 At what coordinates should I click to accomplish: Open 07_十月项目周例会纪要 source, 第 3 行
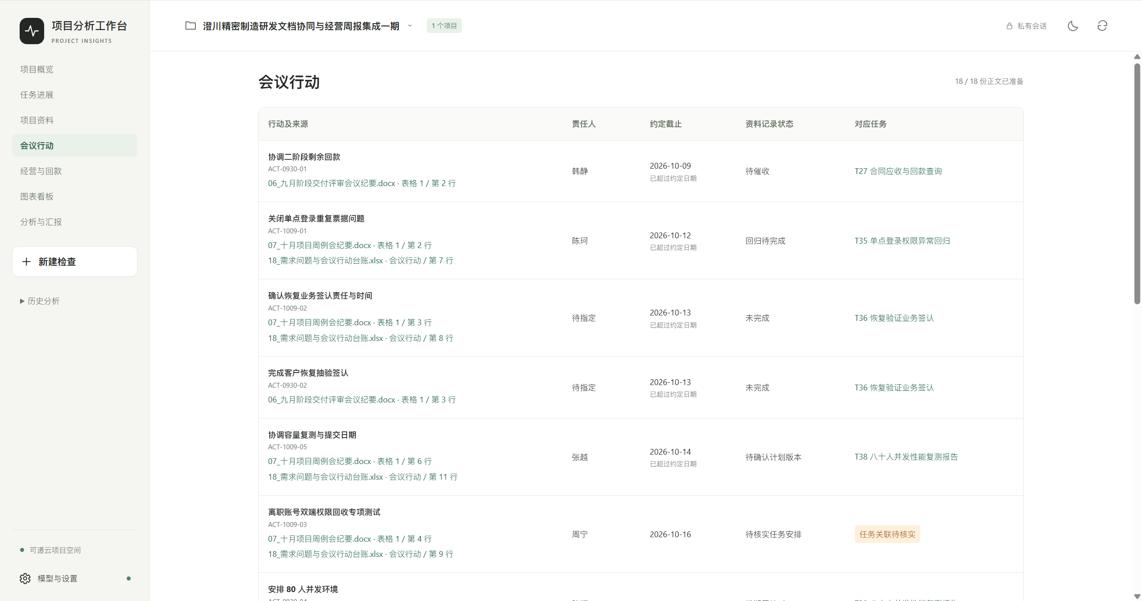(x=350, y=323)
